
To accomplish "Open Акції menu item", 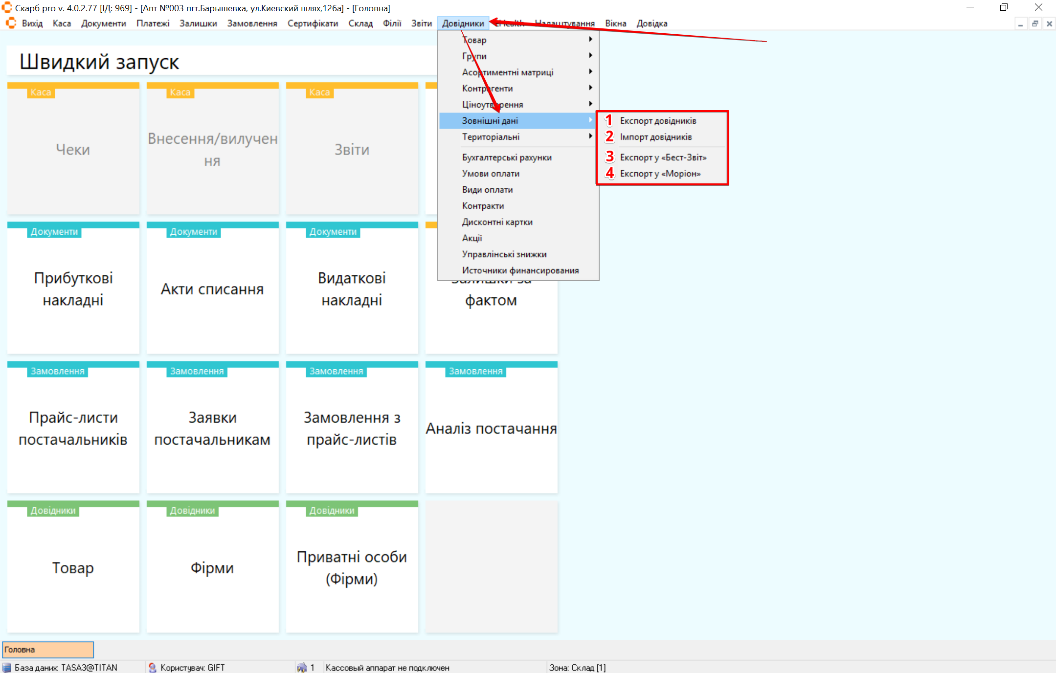I will point(518,238).
